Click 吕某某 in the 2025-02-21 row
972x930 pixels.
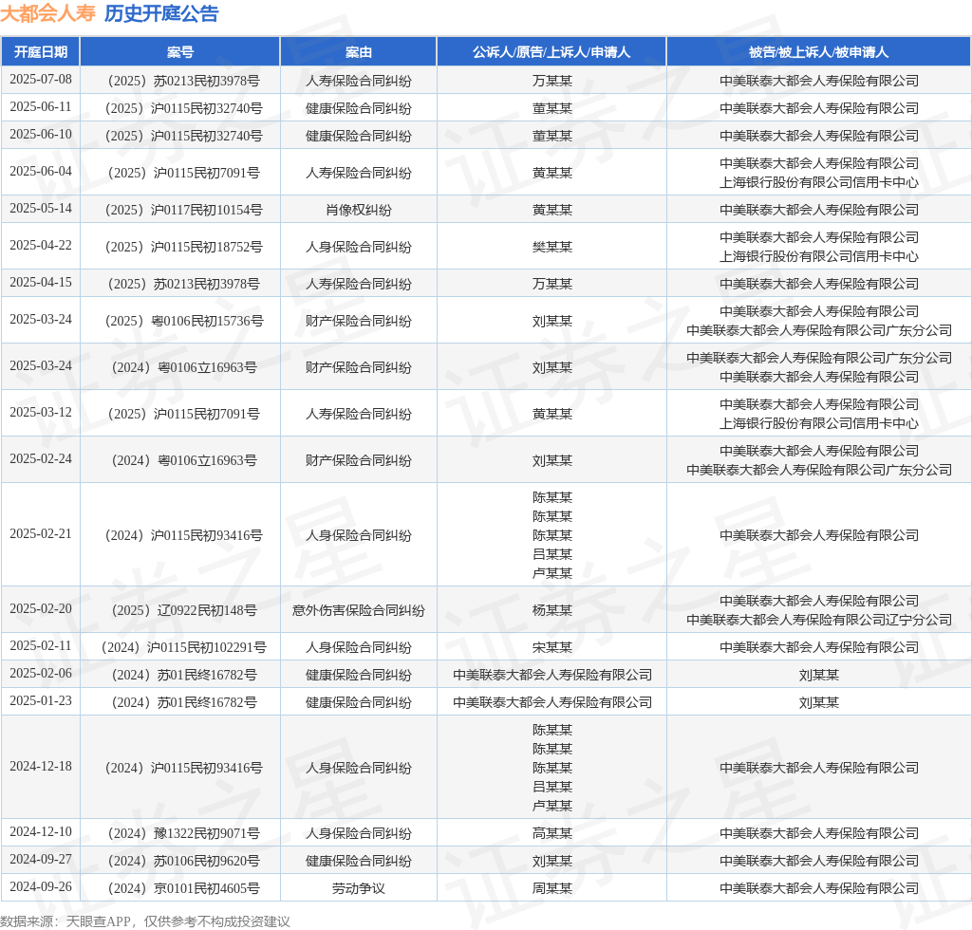click(551, 554)
